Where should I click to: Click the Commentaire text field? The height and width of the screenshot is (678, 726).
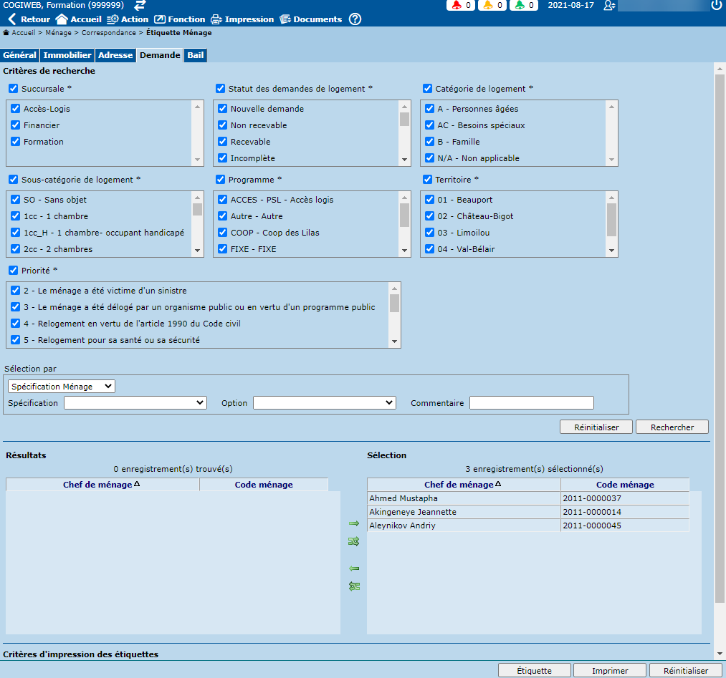(x=531, y=403)
